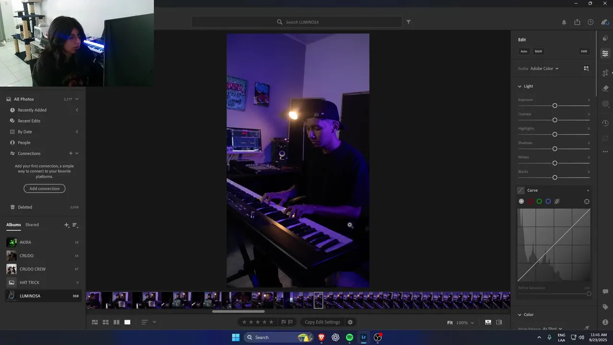Click Copy Edit Settings
613x345 pixels.
(322, 322)
